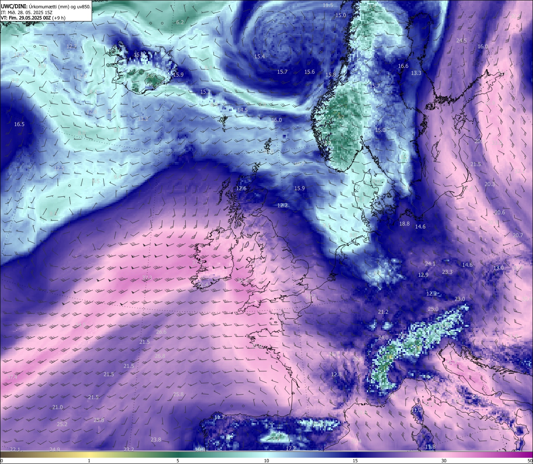Click the 18.8 value label

[x=404, y=223]
